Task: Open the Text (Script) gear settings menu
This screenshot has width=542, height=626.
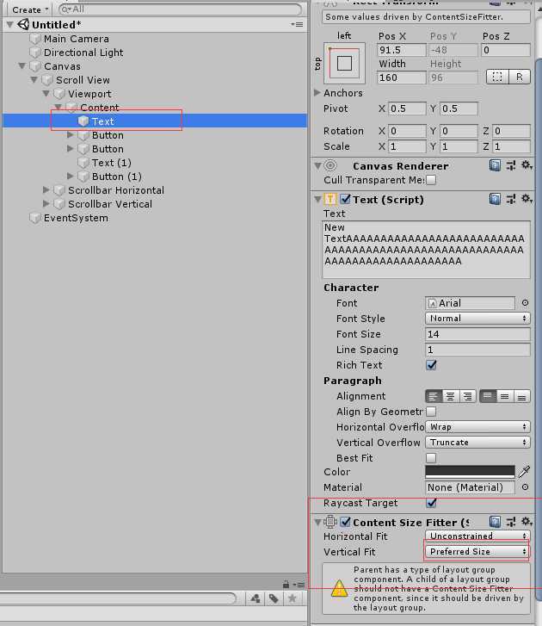Action: pos(527,198)
